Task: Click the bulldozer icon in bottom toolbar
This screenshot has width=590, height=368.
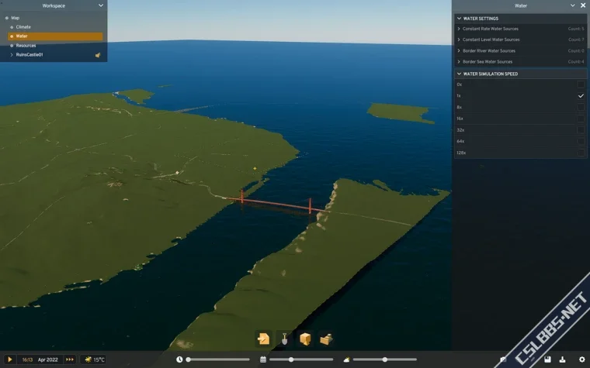Action: 327,339
